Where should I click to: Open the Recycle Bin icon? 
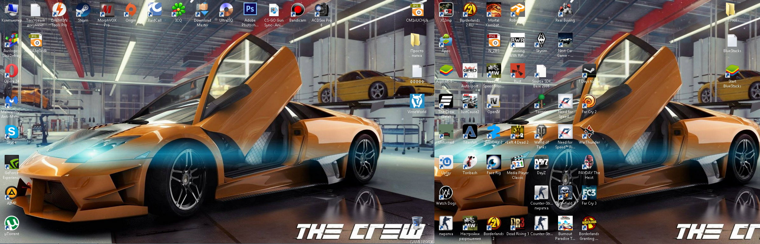[x=417, y=224]
